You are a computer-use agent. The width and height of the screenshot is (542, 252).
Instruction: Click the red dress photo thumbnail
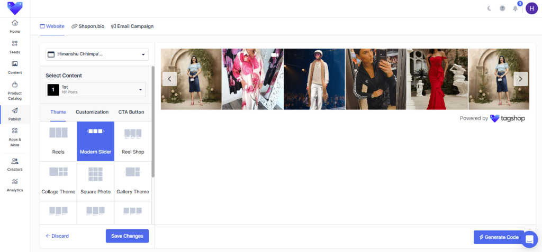tap(437, 79)
